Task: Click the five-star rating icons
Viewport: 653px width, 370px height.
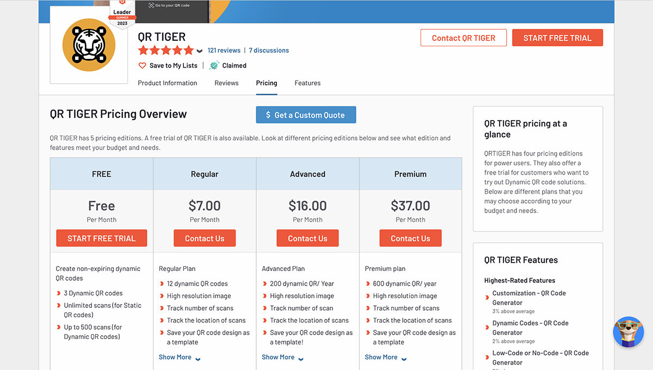Action: pyautogui.click(x=165, y=51)
